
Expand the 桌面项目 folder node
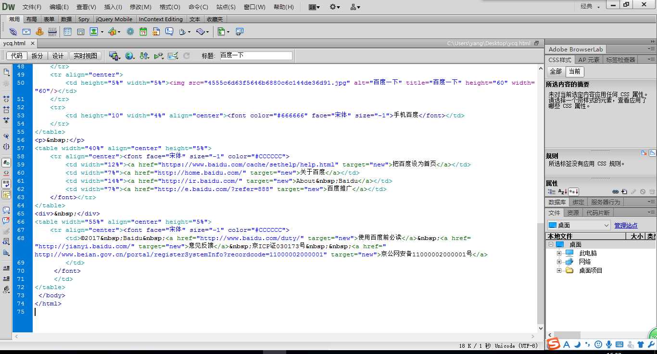[x=559, y=270]
